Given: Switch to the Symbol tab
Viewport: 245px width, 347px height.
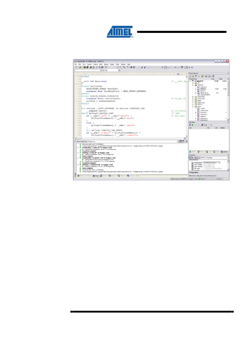Looking at the screenshot, I should 192,152.
